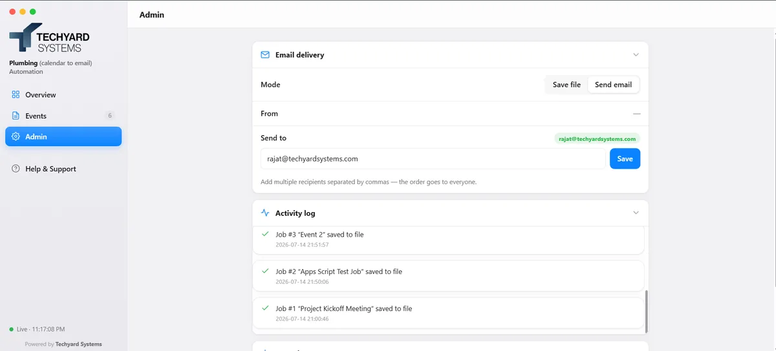
Task: Click the Powered by Techyard Systems text
Action: tap(63, 344)
